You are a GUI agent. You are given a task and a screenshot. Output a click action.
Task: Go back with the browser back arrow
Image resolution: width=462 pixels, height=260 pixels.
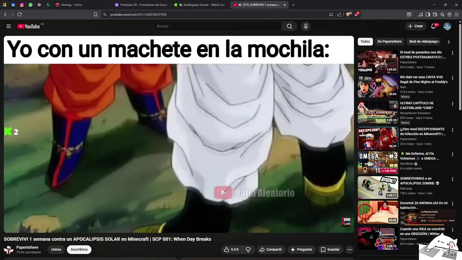[x=5, y=14]
